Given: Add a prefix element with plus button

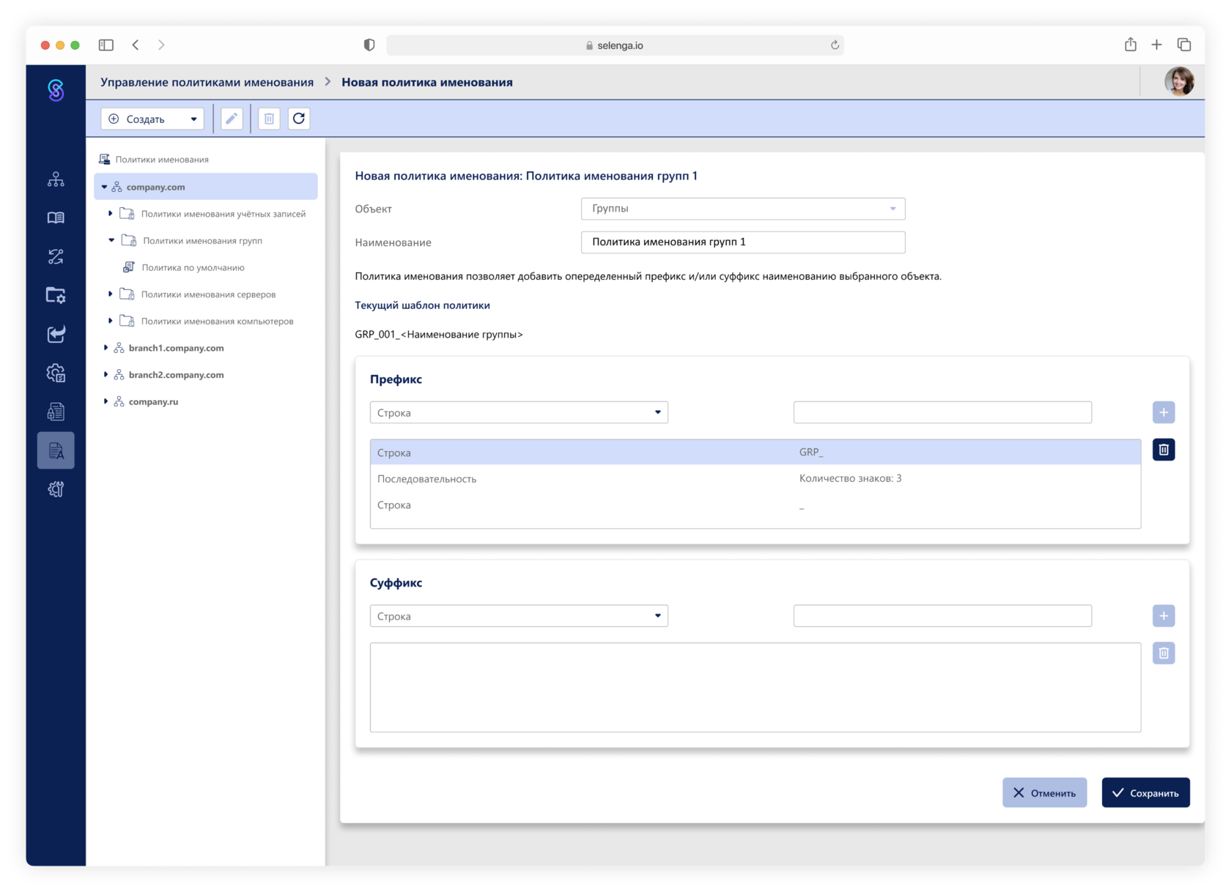Looking at the screenshot, I should pos(1163,412).
